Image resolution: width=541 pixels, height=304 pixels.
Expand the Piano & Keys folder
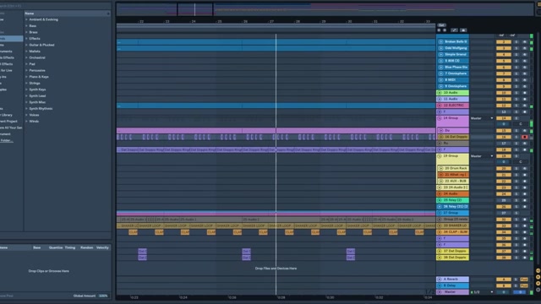26,77
